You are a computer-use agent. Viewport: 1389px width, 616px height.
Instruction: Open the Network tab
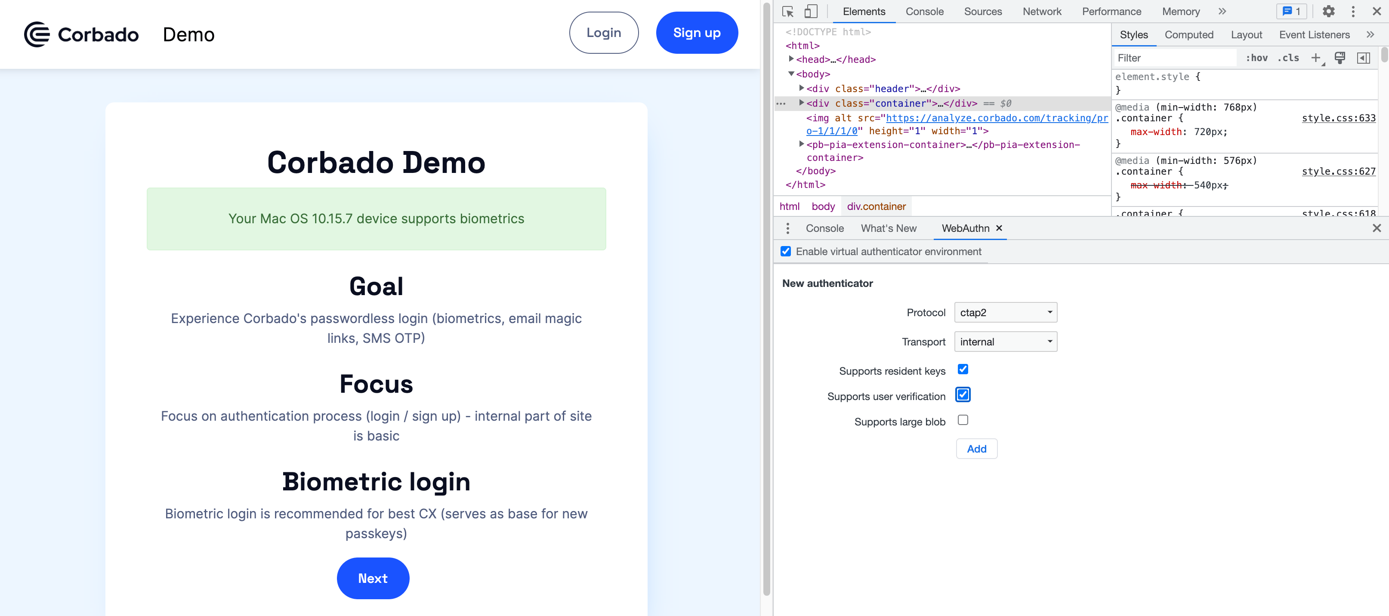pos(1041,11)
